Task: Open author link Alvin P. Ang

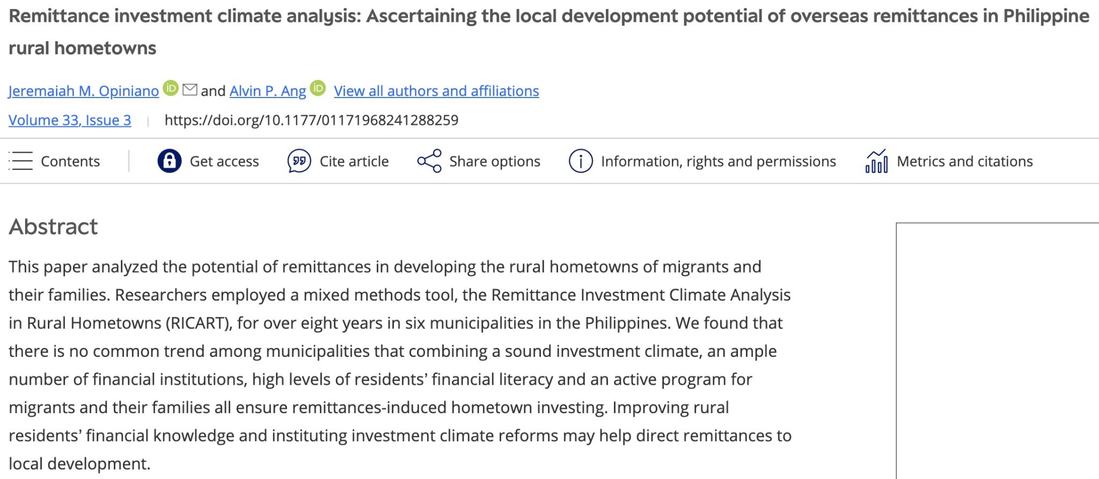Action: [x=268, y=91]
